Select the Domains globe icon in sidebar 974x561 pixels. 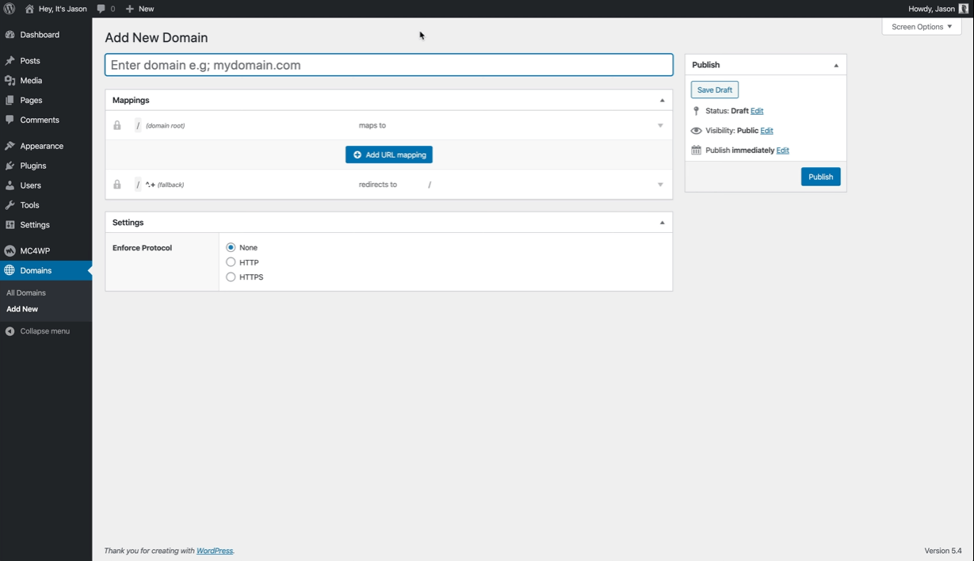(11, 270)
